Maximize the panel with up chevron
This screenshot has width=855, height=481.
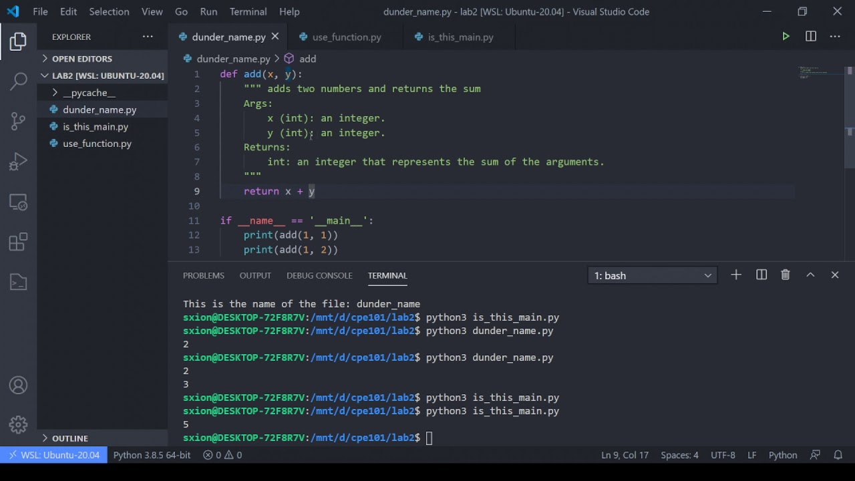(810, 275)
